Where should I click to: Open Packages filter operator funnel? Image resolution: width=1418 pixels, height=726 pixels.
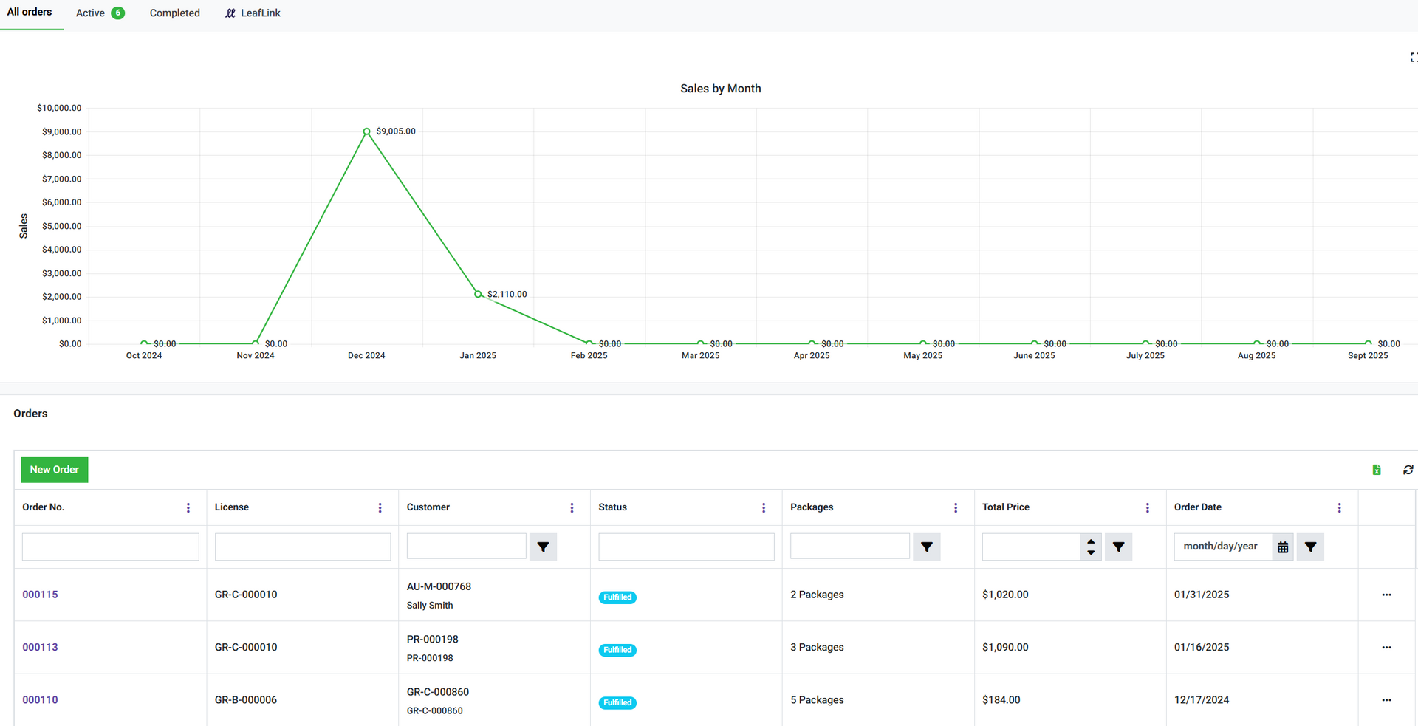pyautogui.click(x=927, y=547)
